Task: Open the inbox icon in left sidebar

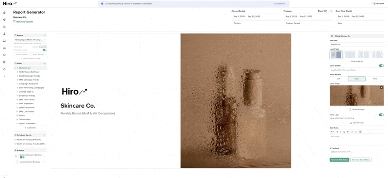Action: [x=4, y=41]
